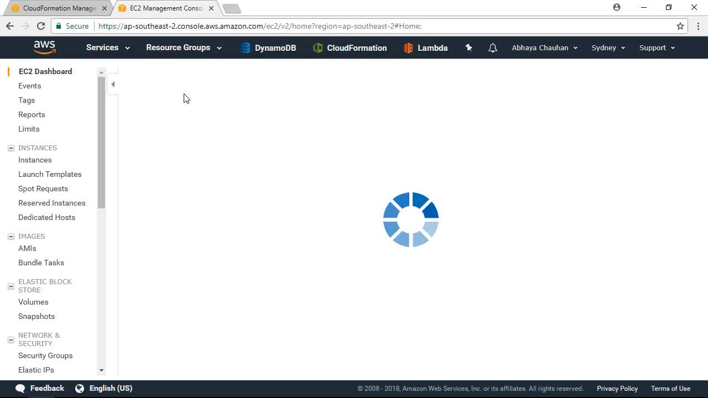Image resolution: width=708 pixels, height=398 pixels.
Task: Open Events in the sidebar
Action: (x=30, y=86)
